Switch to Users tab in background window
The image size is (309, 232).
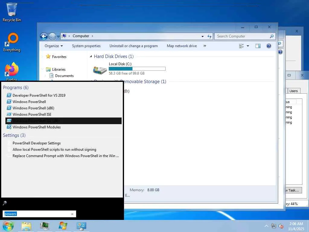(293, 91)
